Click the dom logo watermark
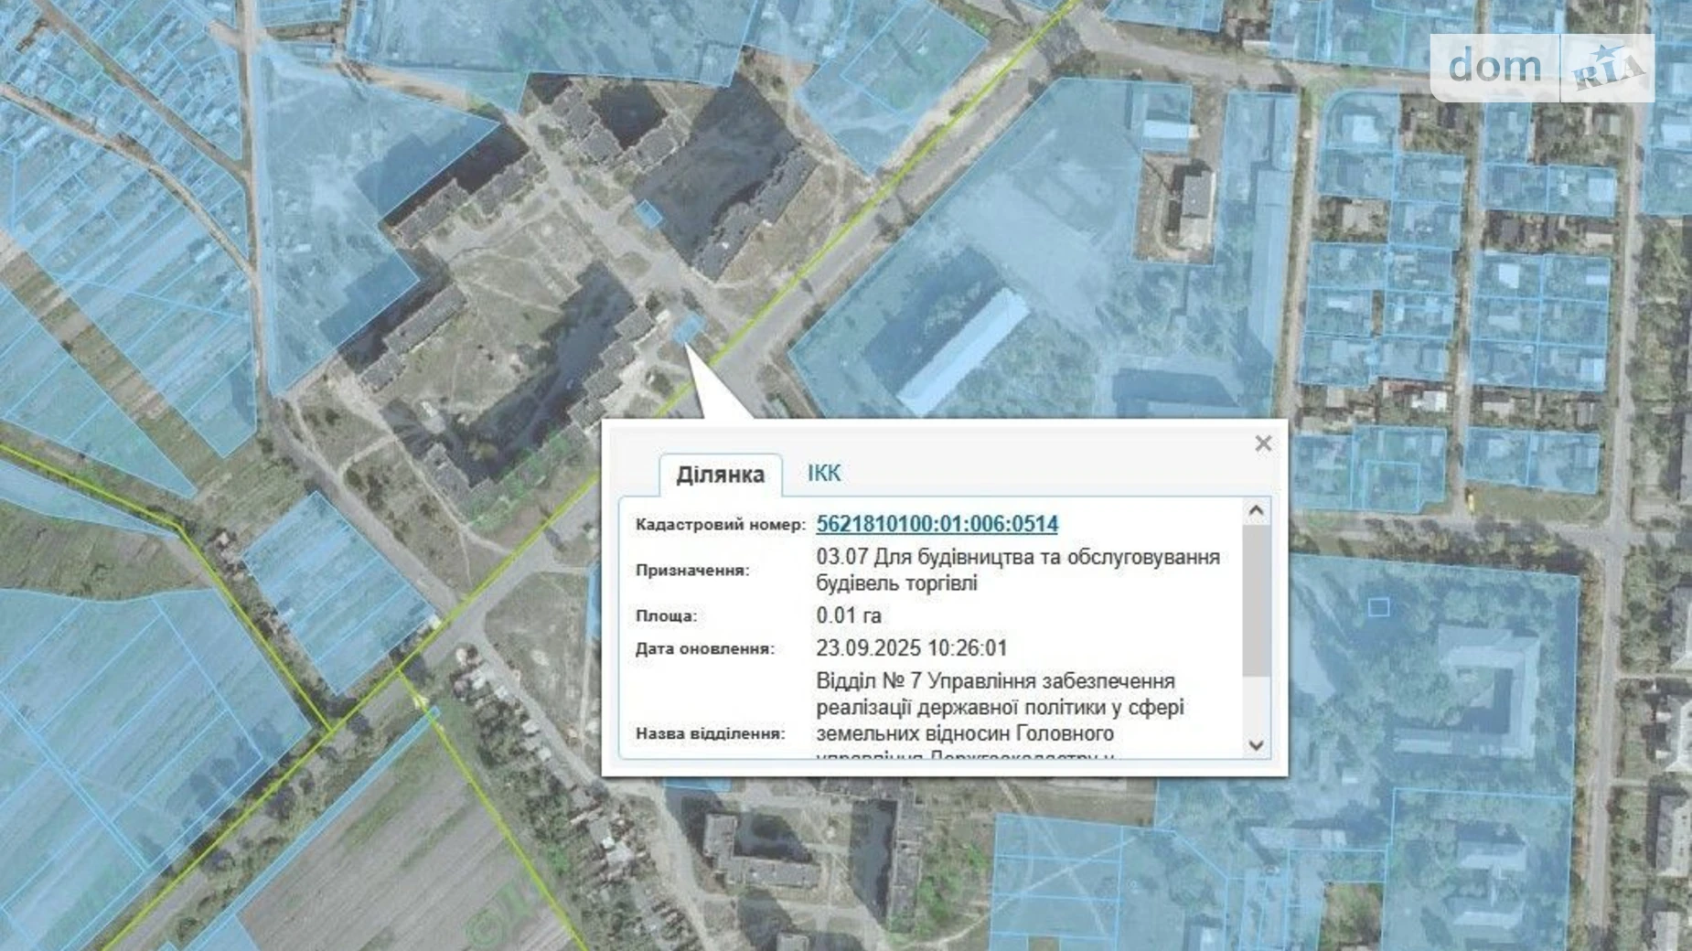 1494,66
